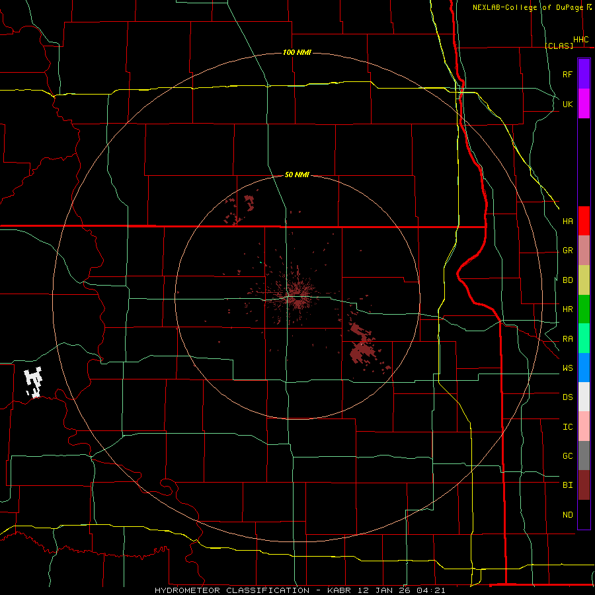This screenshot has width=595, height=595.
Task: Click the ND black legend swatch
Action: 584,514
